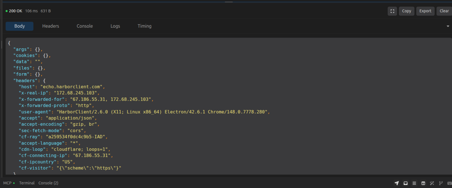Open the response tabs dropdown arrow
Viewport: 452px width, 188px height.
coord(448,26)
